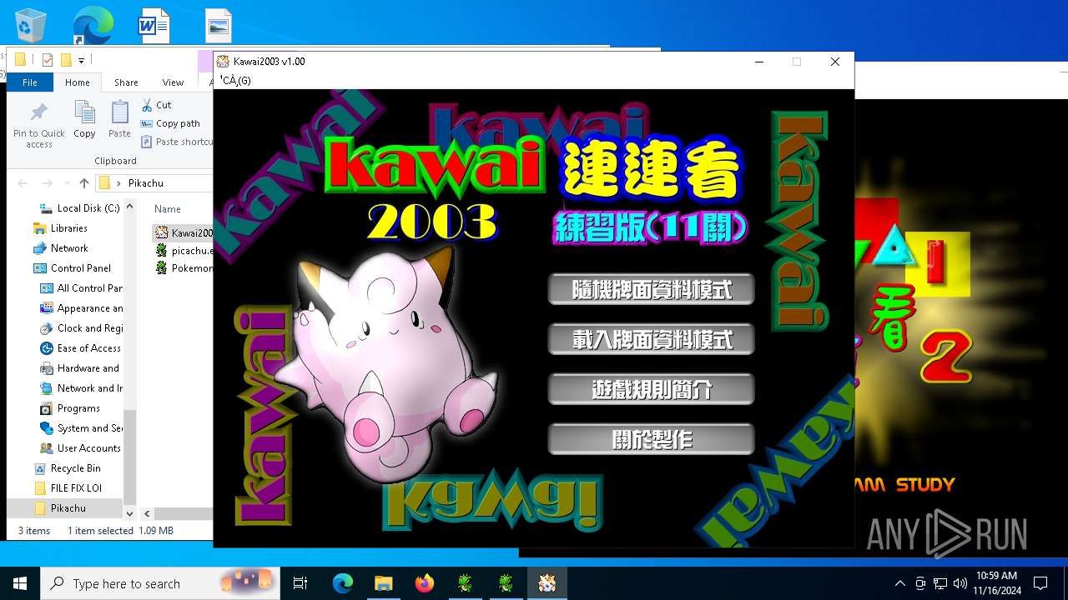Select the picachu.exe file
The image size is (1068, 600).
[184, 250]
